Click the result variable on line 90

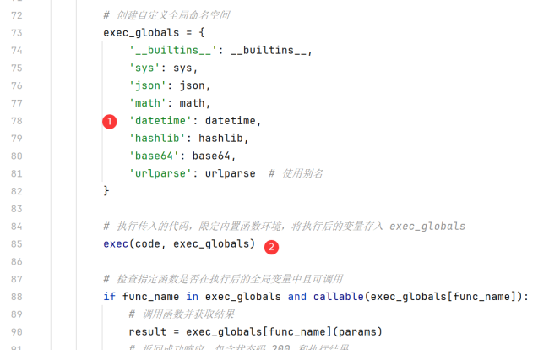coord(147,331)
